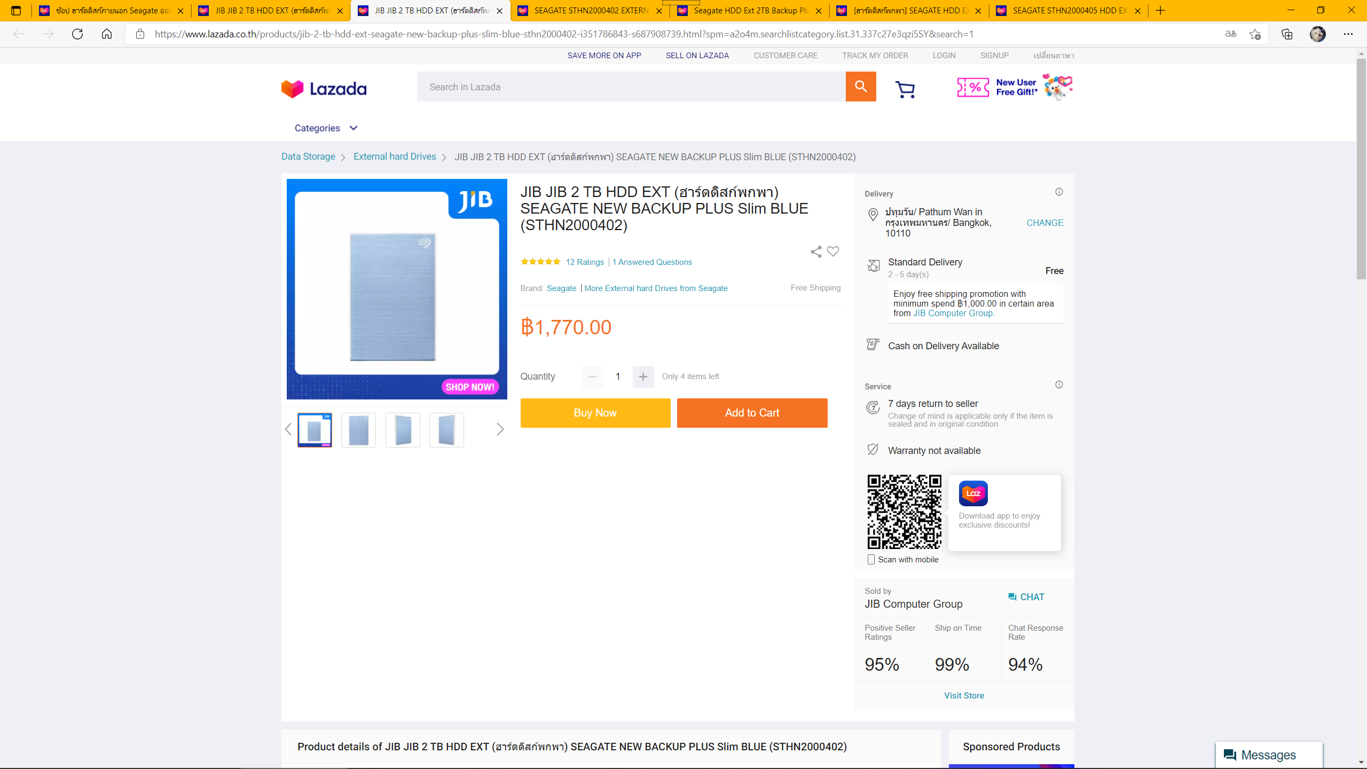Open 1 Answered Questions link

click(652, 262)
